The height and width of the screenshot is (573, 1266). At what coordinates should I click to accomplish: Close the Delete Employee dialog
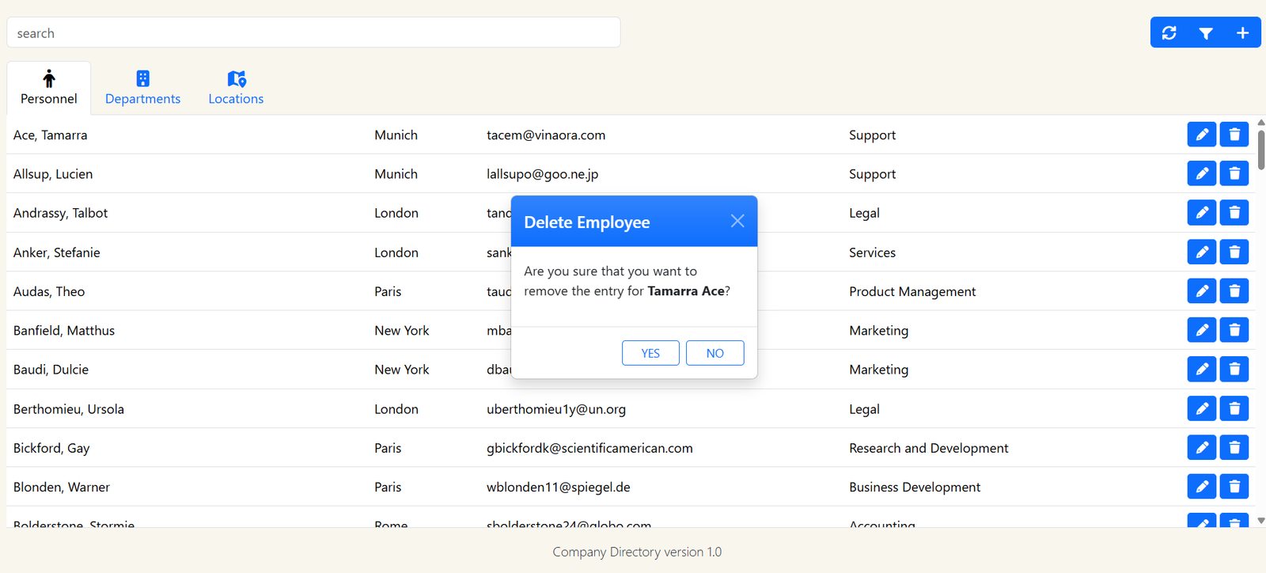click(x=737, y=221)
